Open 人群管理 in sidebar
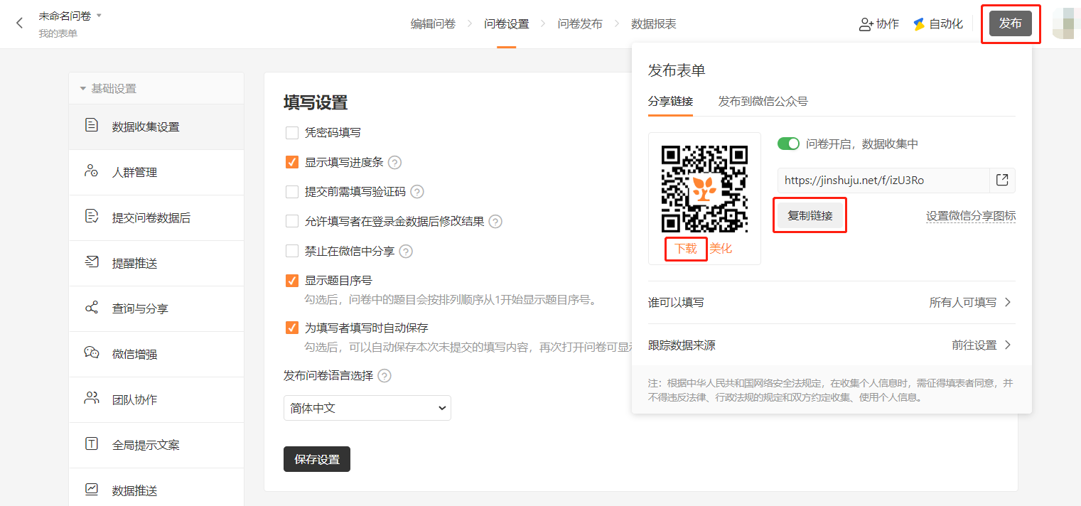This screenshot has height=506, width=1081. [156, 172]
